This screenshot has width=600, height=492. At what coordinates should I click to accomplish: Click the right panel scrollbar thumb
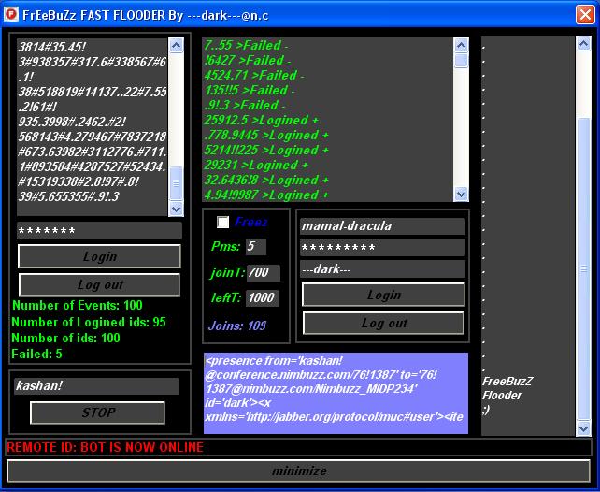tap(583, 268)
